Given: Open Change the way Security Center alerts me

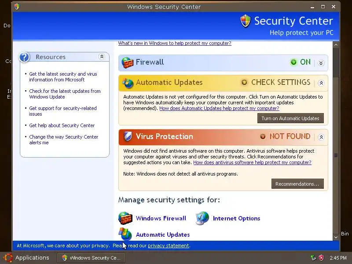Looking at the screenshot, I should coord(64,139).
